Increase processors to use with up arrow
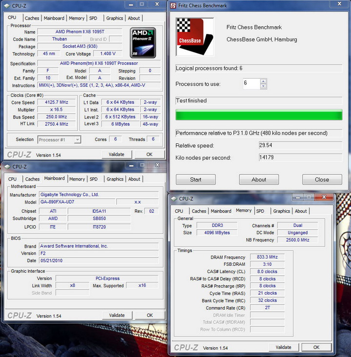 point(263,81)
